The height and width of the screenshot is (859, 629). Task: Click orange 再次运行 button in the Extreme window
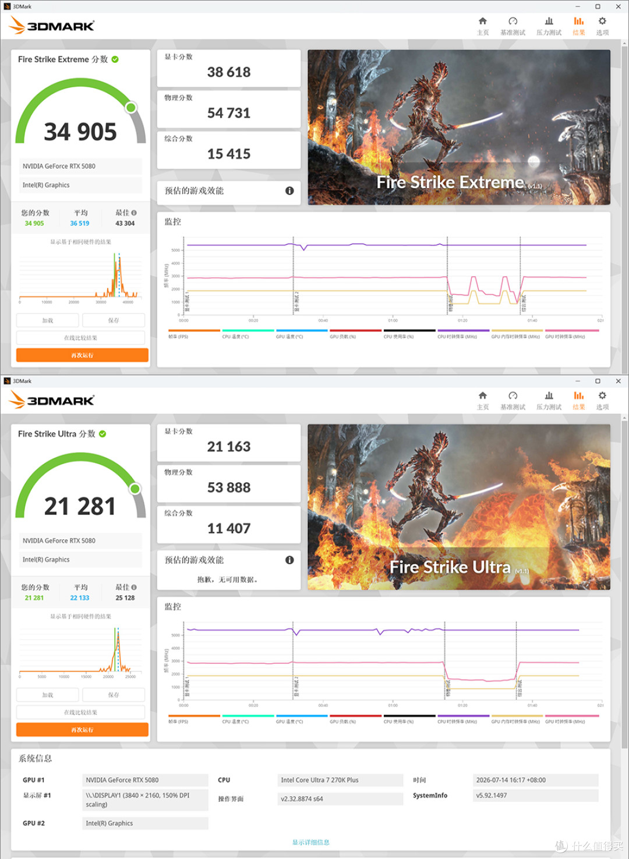click(x=82, y=355)
